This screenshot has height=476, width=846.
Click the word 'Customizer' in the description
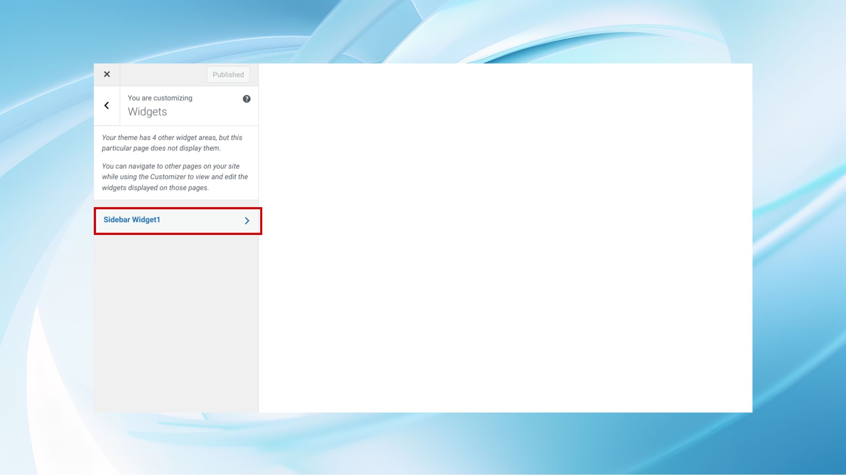point(167,177)
